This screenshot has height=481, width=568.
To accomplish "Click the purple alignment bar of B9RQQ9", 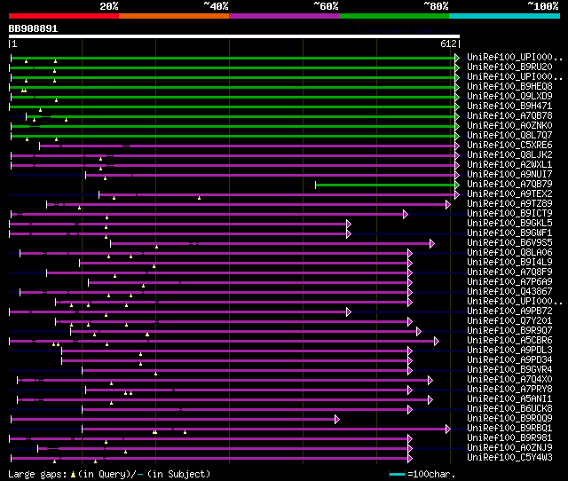I will (x=173, y=420).
